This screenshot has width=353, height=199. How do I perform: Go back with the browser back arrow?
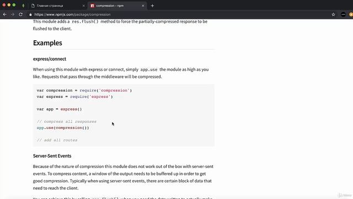[5, 14]
